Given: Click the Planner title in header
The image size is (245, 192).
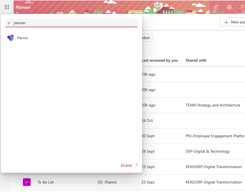Looking at the screenshot, I should pos(23,7).
